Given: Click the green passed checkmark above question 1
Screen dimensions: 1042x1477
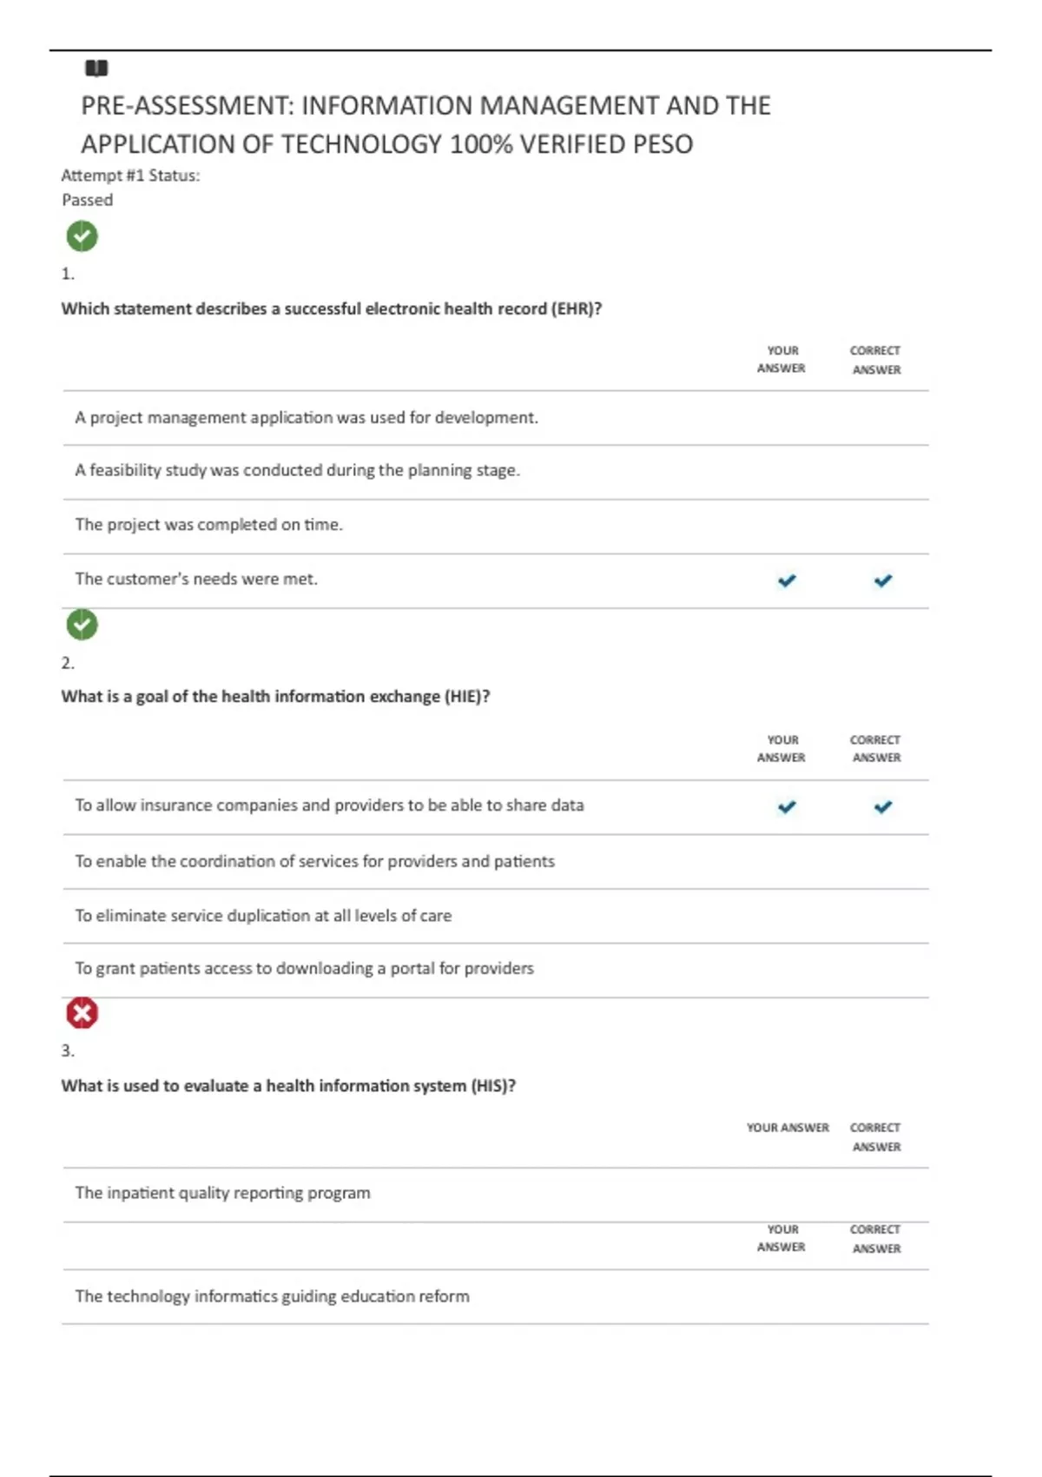Looking at the screenshot, I should click(x=82, y=236).
